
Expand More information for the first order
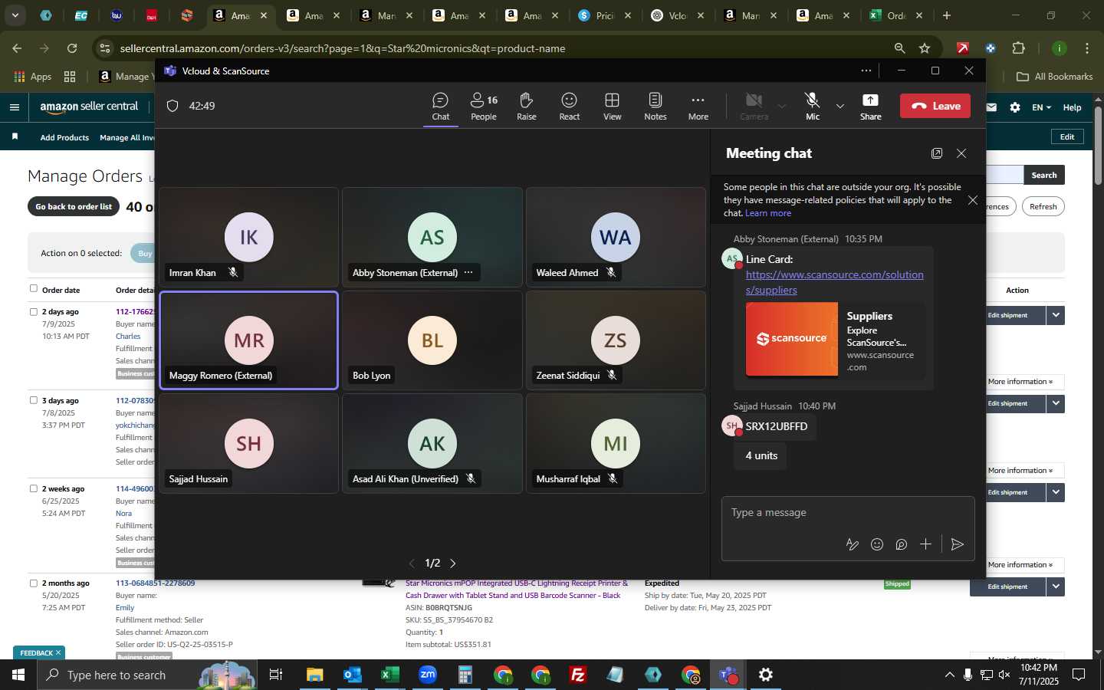1020,382
